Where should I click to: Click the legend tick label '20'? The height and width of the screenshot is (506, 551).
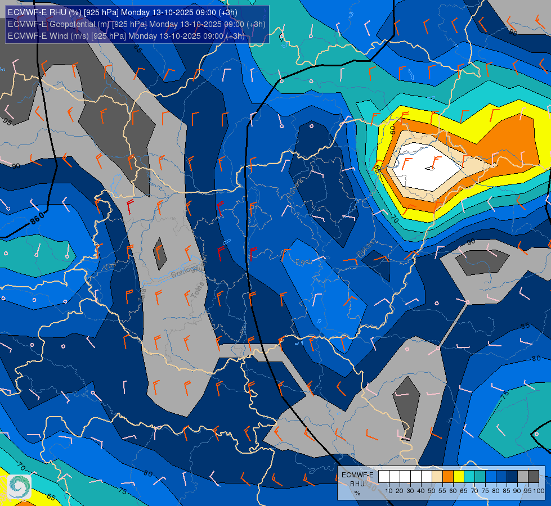400,491
